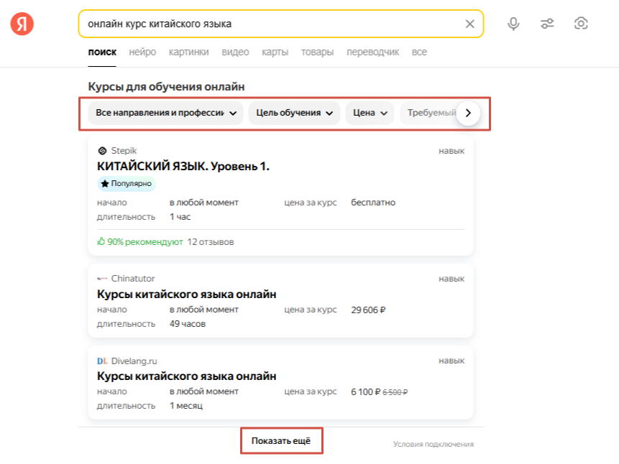
Task: Open the 'переводчик' tab
Action: coord(372,52)
